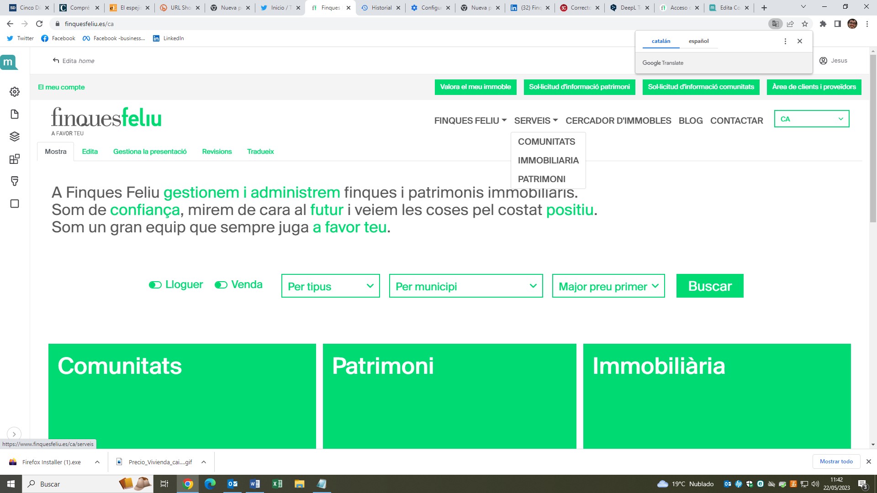Viewport: 877px width, 493px height.
Task: Click the layers panel icon sidebar
Action: 15,136
